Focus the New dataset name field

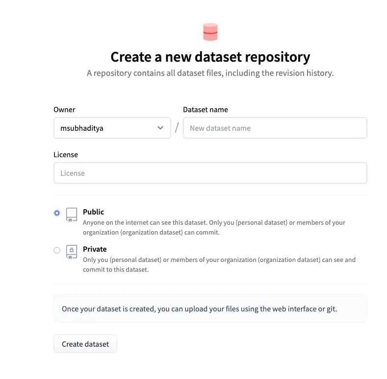[275, 128]
